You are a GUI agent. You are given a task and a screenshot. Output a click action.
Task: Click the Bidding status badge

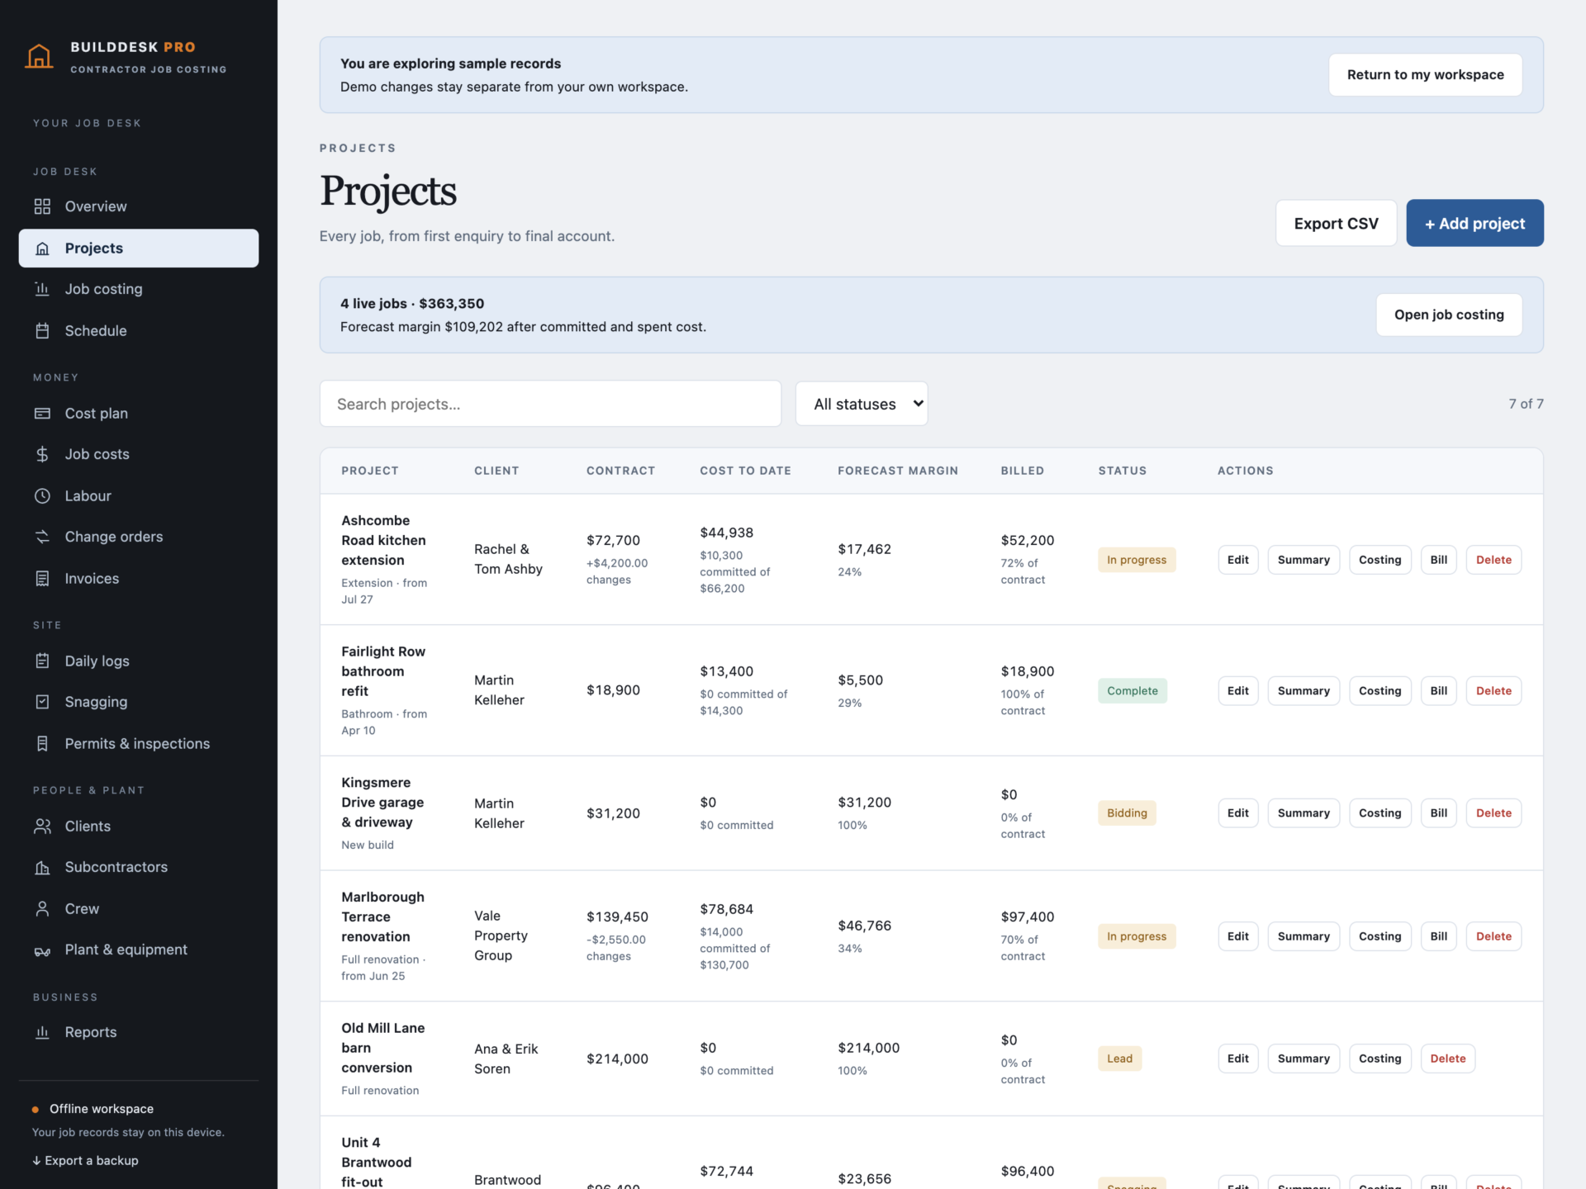coord(1127,813)
